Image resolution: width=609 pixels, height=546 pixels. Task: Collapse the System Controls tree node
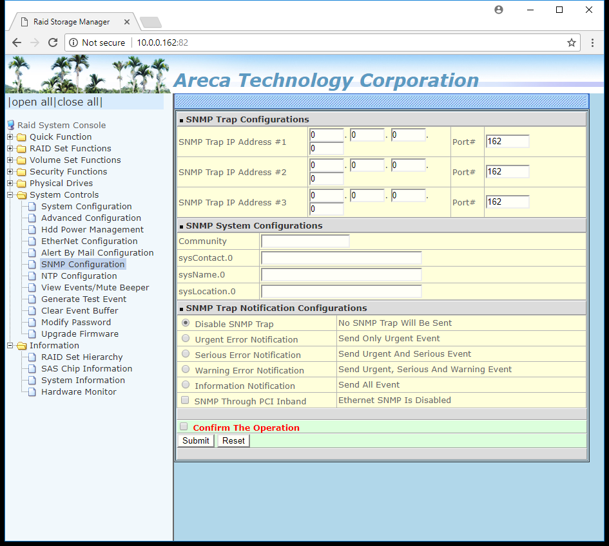10,195
